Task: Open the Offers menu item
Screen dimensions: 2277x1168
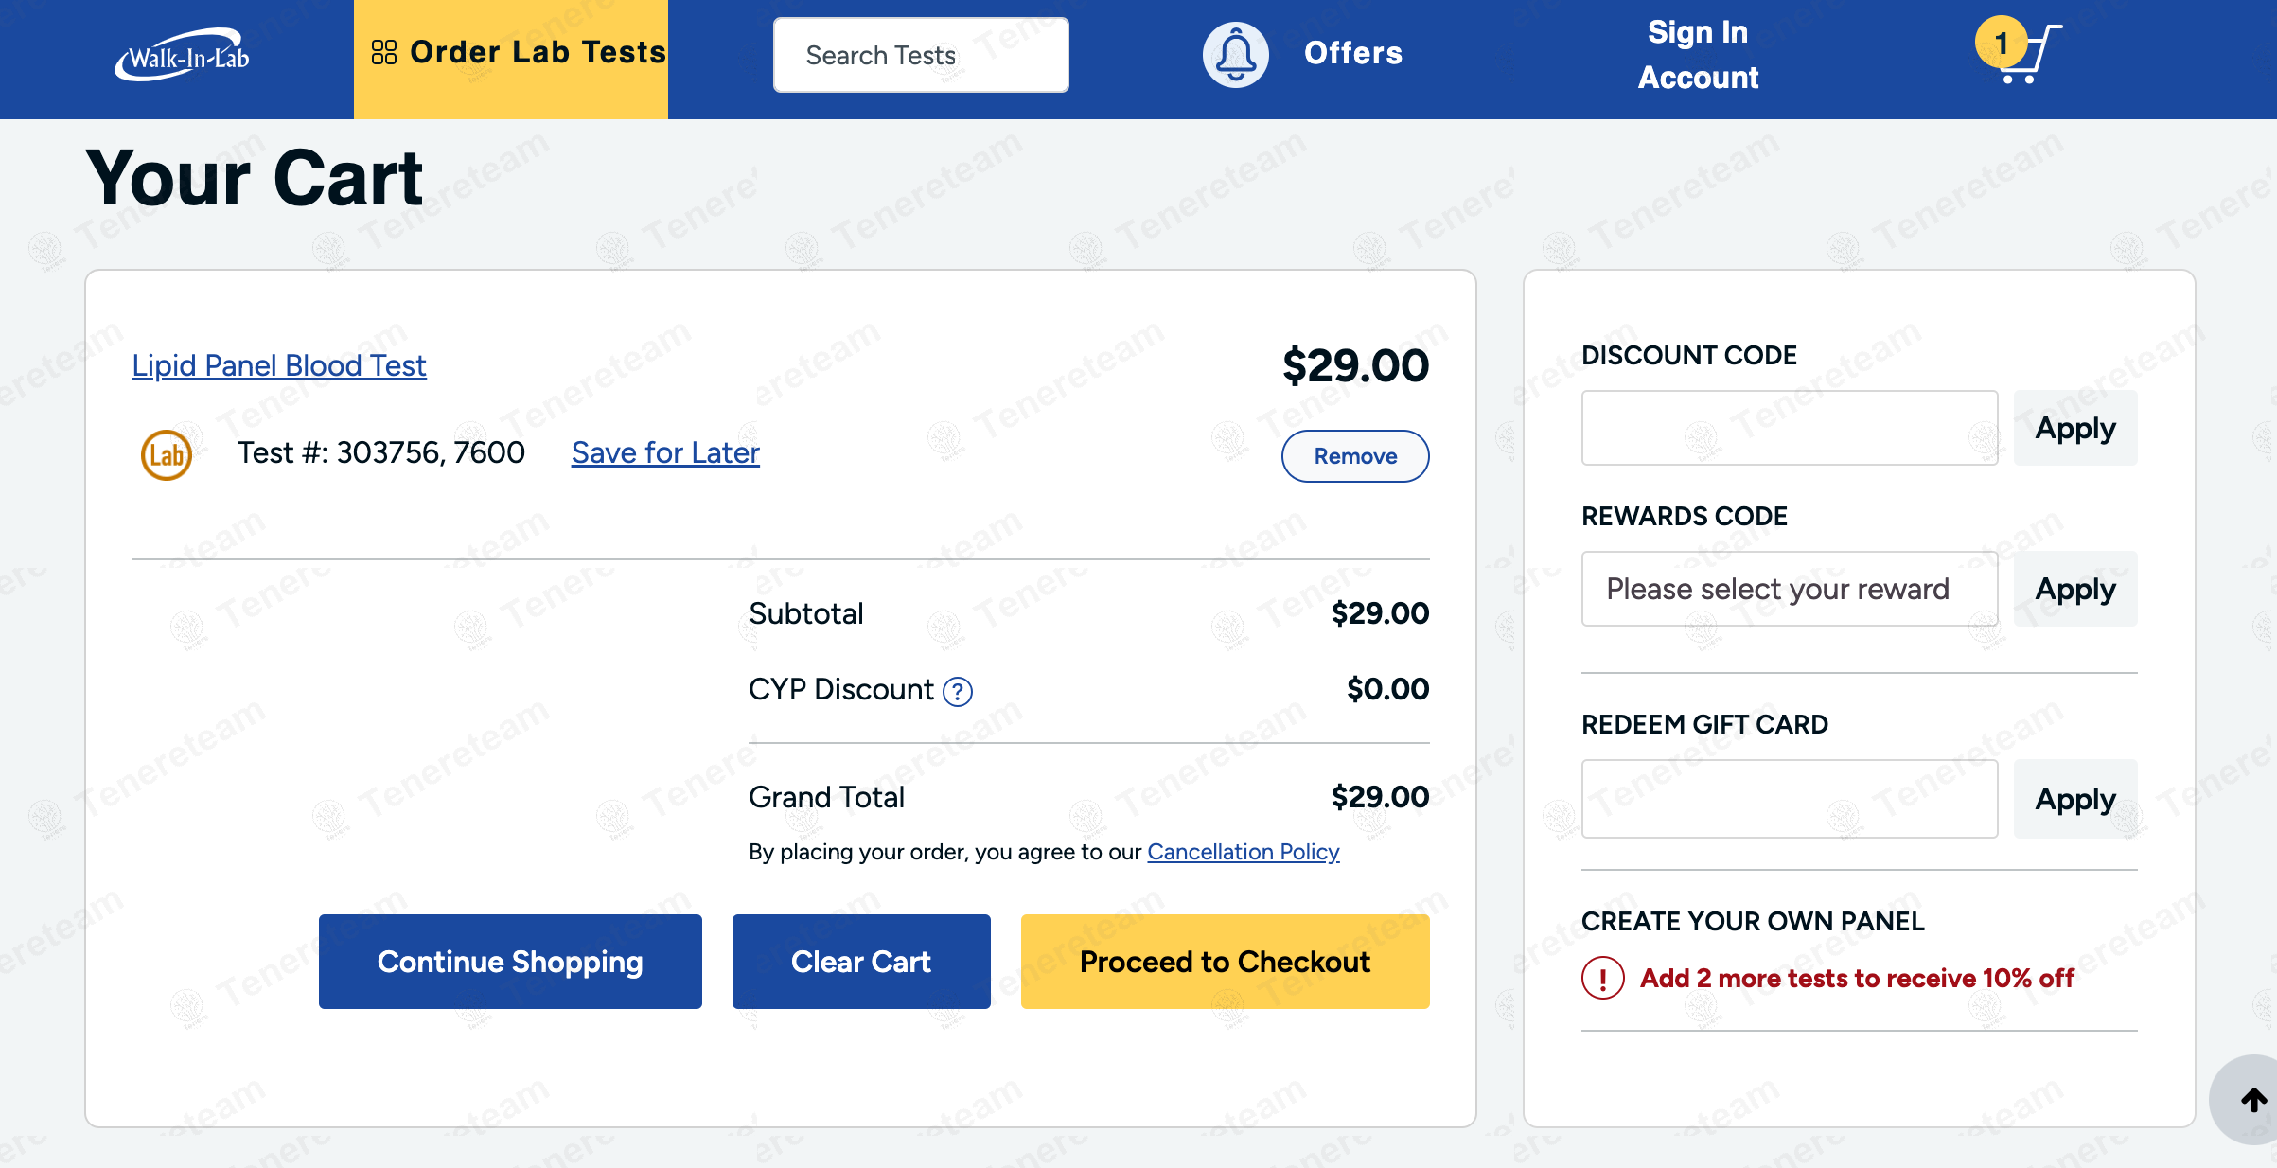Action: click(1352, 54)
